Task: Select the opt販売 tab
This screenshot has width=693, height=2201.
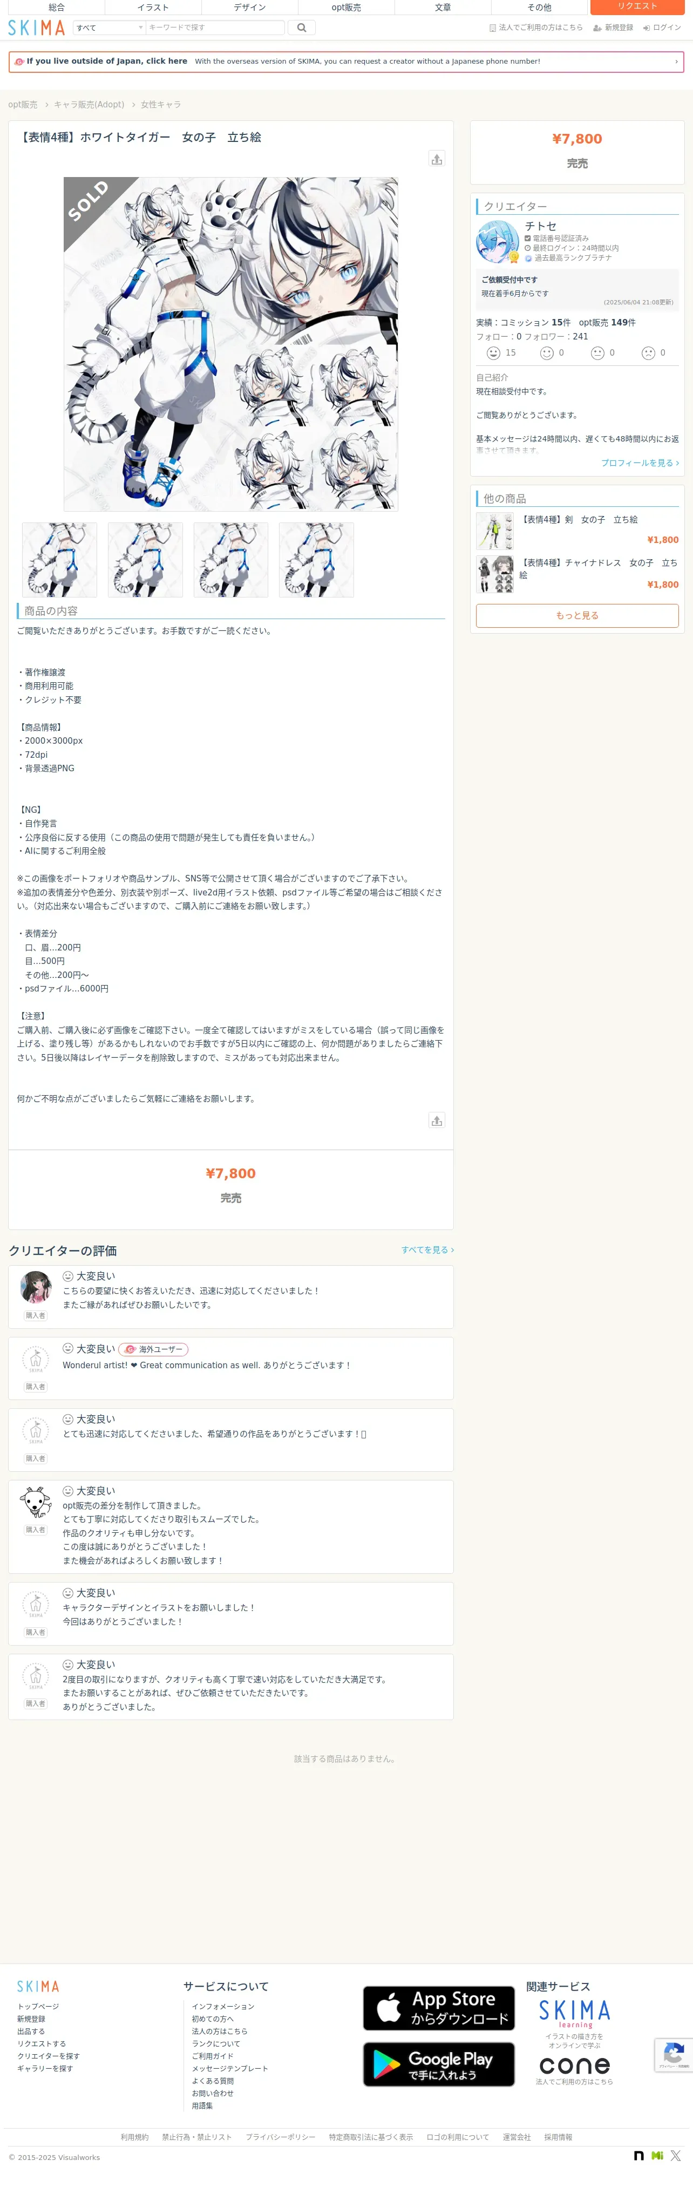Action: point(346,7)
